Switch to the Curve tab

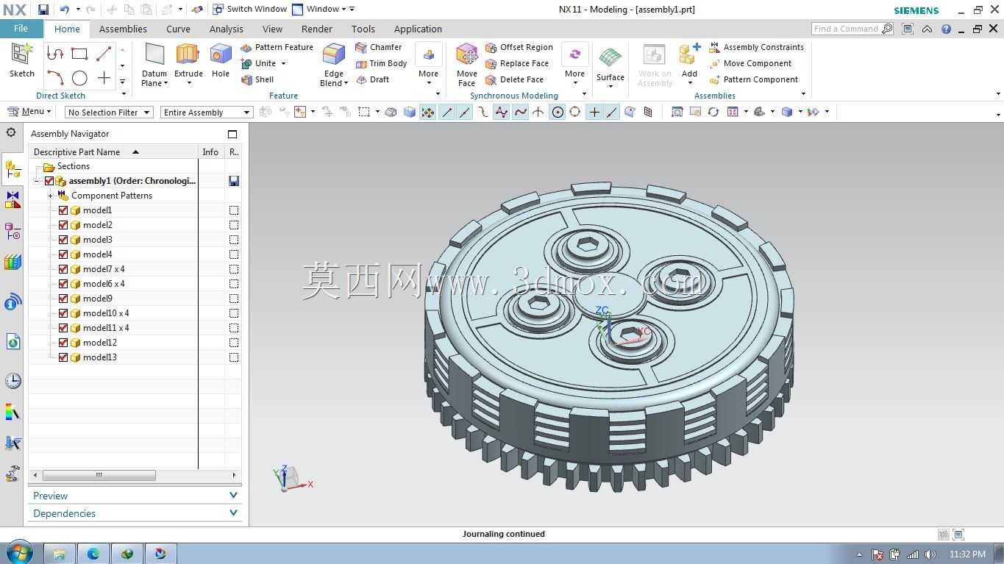click(178, 29)
